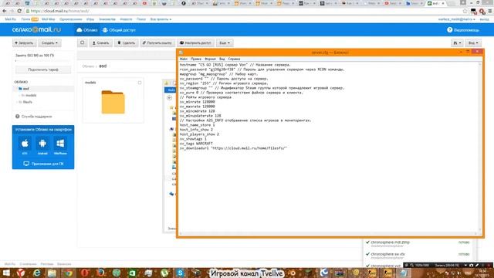
Task: Select the models folder in the sidebar tree
Action: tap(31, 96)
